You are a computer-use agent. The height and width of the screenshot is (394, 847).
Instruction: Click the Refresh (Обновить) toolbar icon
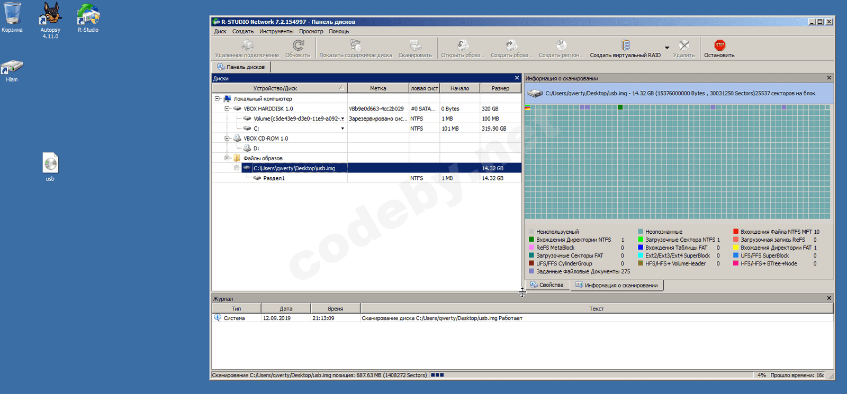(x=298, y=46)
